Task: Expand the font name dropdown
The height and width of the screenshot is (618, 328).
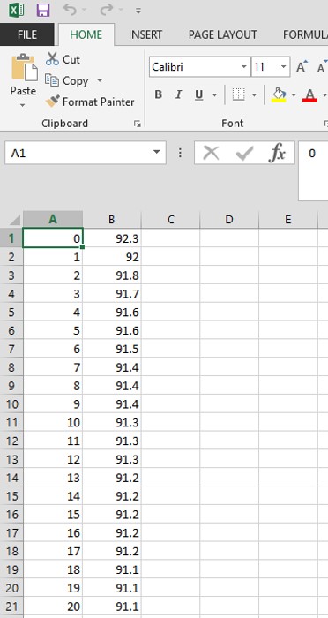Action: 244,67
